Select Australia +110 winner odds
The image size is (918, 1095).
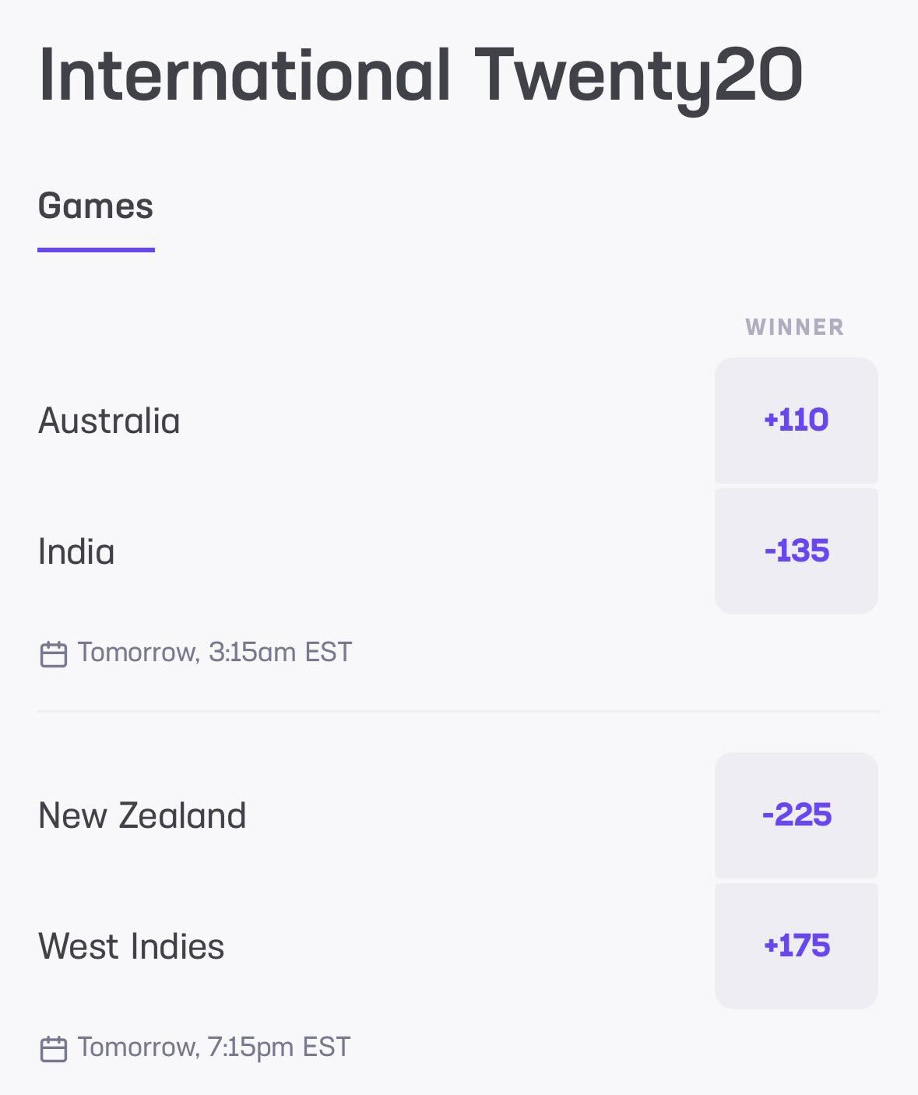(x=796, y=421)
